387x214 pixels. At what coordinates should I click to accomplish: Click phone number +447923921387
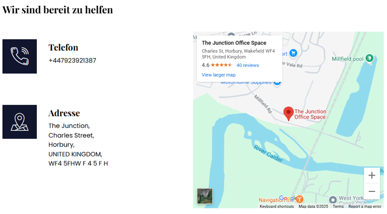click(x=72, y=60)
